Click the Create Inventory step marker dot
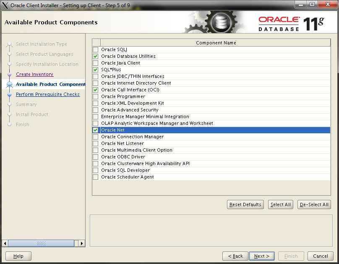The width and height of the screenshot is (339, 264). click(9, 74)
